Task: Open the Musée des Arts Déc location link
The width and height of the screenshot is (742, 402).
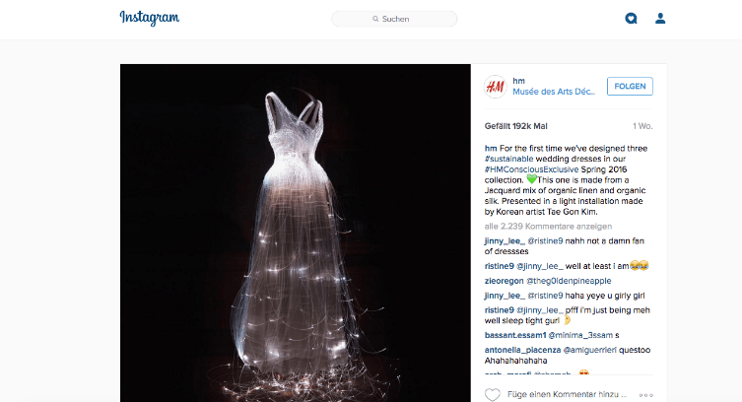Action: [x=554, y=92]
